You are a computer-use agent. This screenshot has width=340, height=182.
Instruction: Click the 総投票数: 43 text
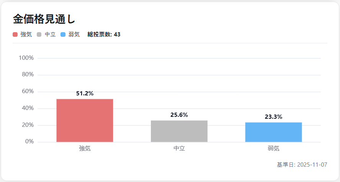(x=104, y=34)
